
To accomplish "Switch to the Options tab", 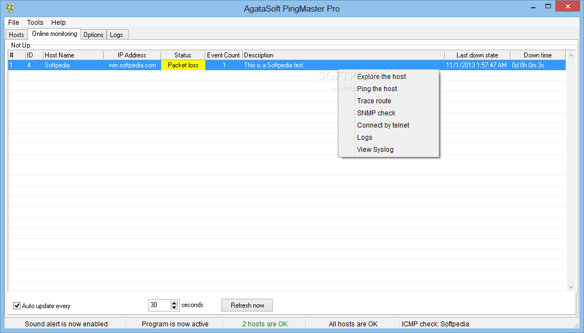I will (93, 35).
